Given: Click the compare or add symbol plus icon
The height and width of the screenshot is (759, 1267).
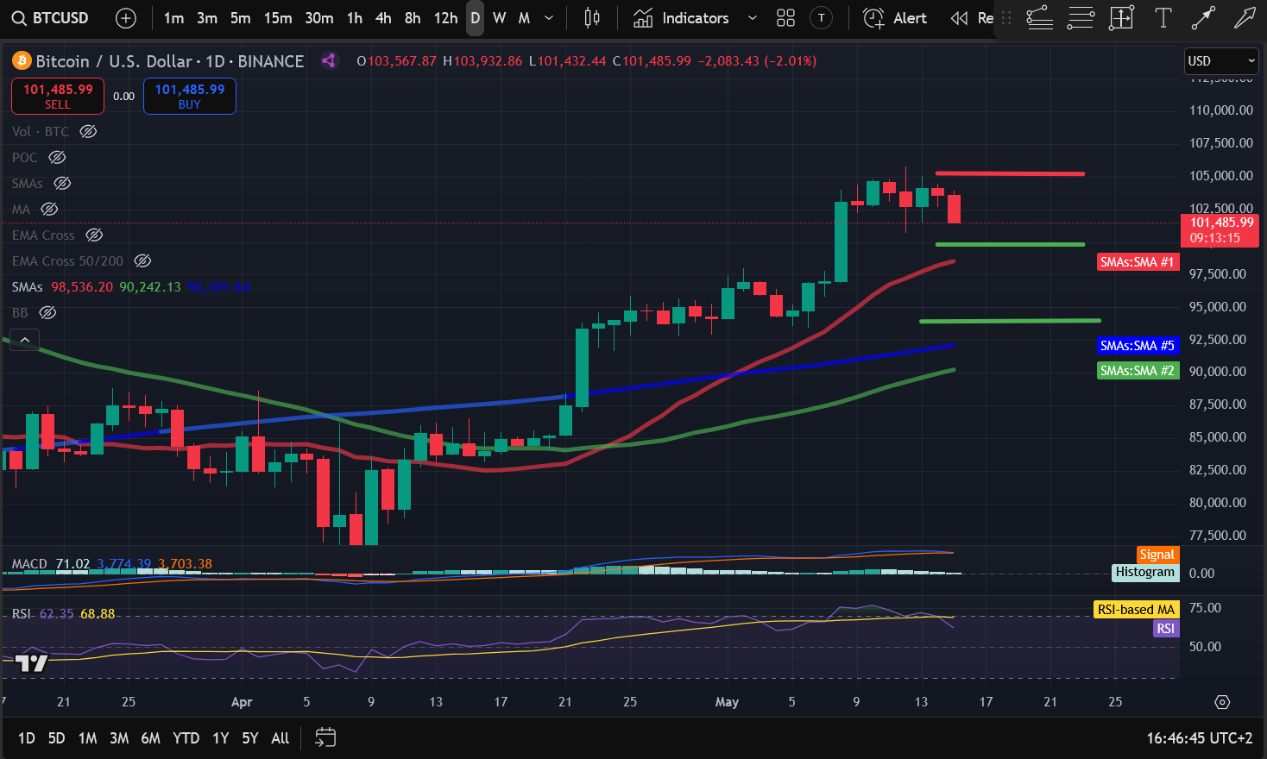Looking at the screenshot, I should (x=126, y=18).
